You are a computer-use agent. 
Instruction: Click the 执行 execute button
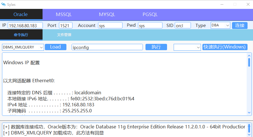tap(156, 47)
